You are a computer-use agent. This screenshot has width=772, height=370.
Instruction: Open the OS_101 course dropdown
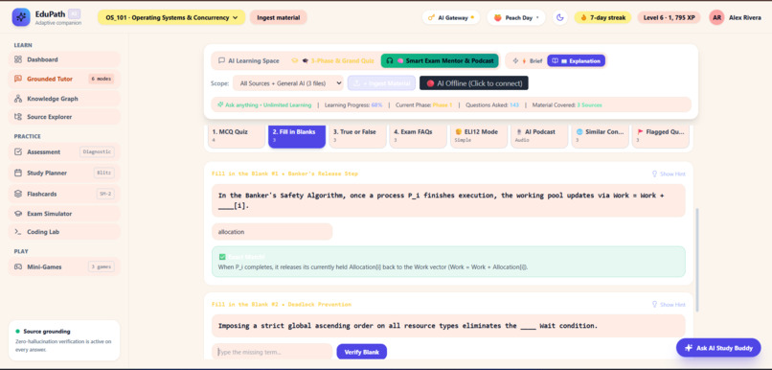tap(171, 17)
